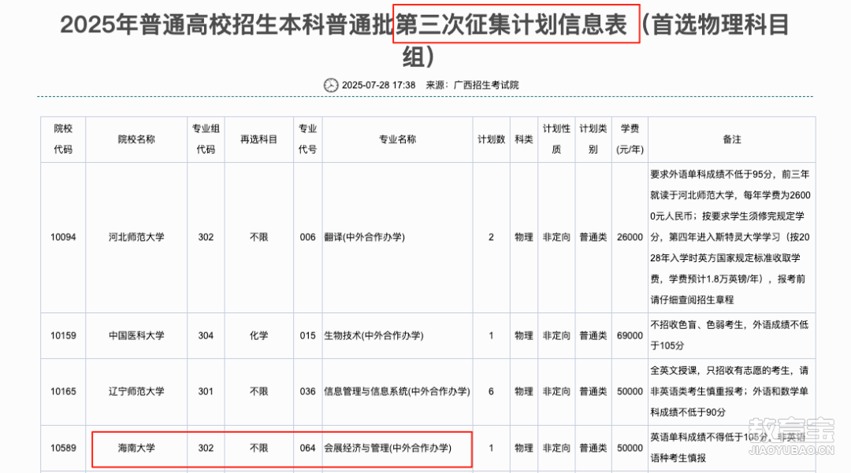Click major code 064

(308, 448)
